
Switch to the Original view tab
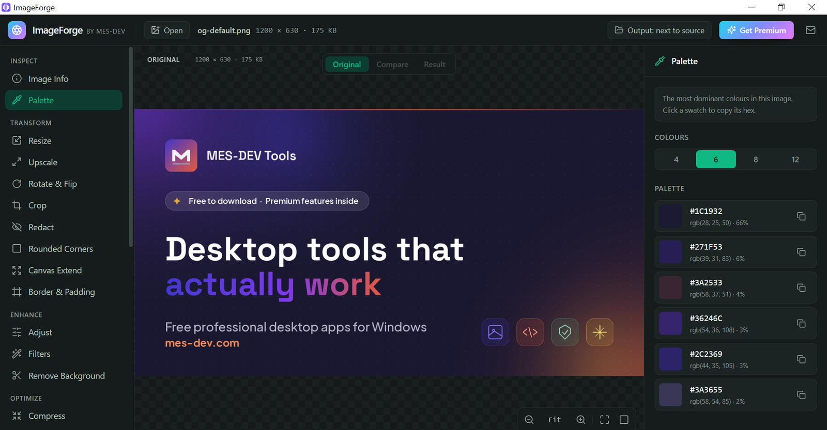[347, 65]
